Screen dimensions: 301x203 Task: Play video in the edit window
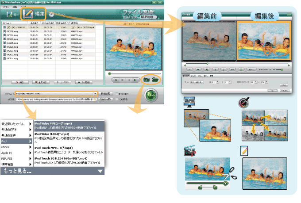(x=198, y=69)
